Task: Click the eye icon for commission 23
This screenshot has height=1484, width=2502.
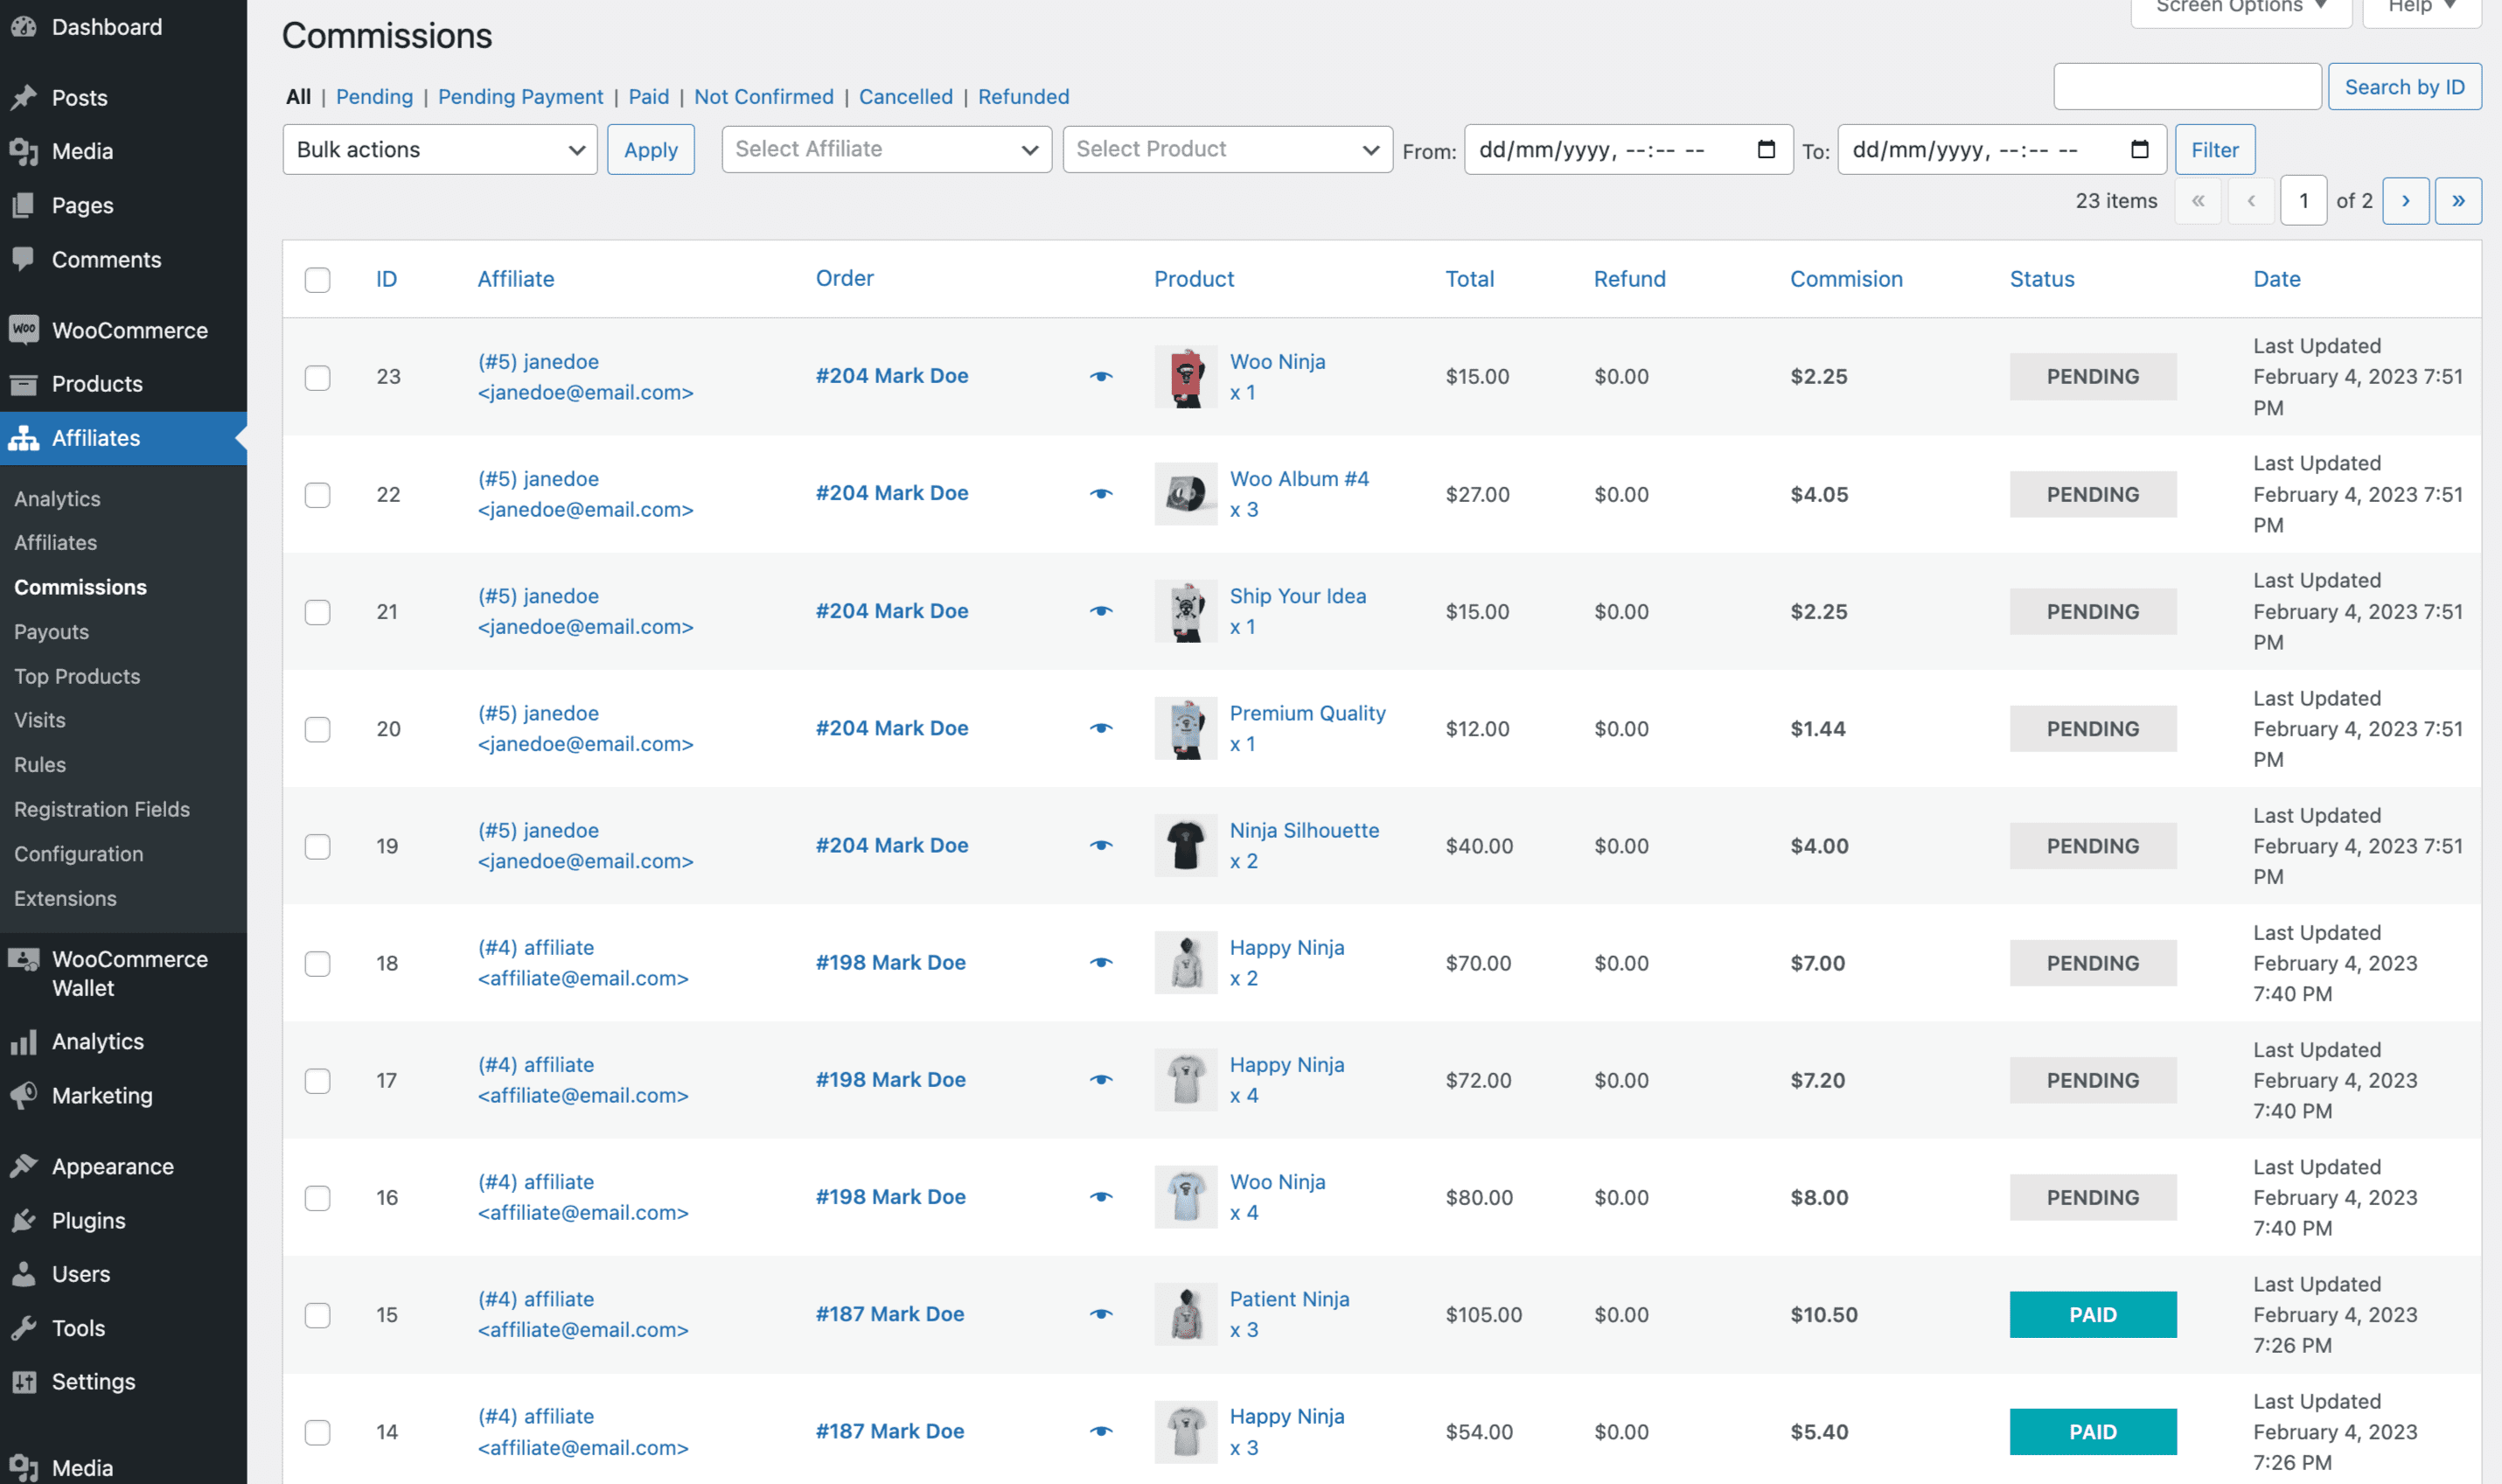Action: (x=1100, y=377)
